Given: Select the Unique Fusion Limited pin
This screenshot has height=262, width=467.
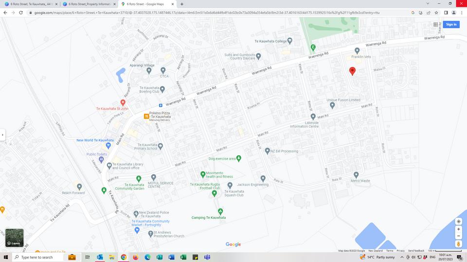Looking at the screenshot, I should pyautogui.click(x=332, y=105).
